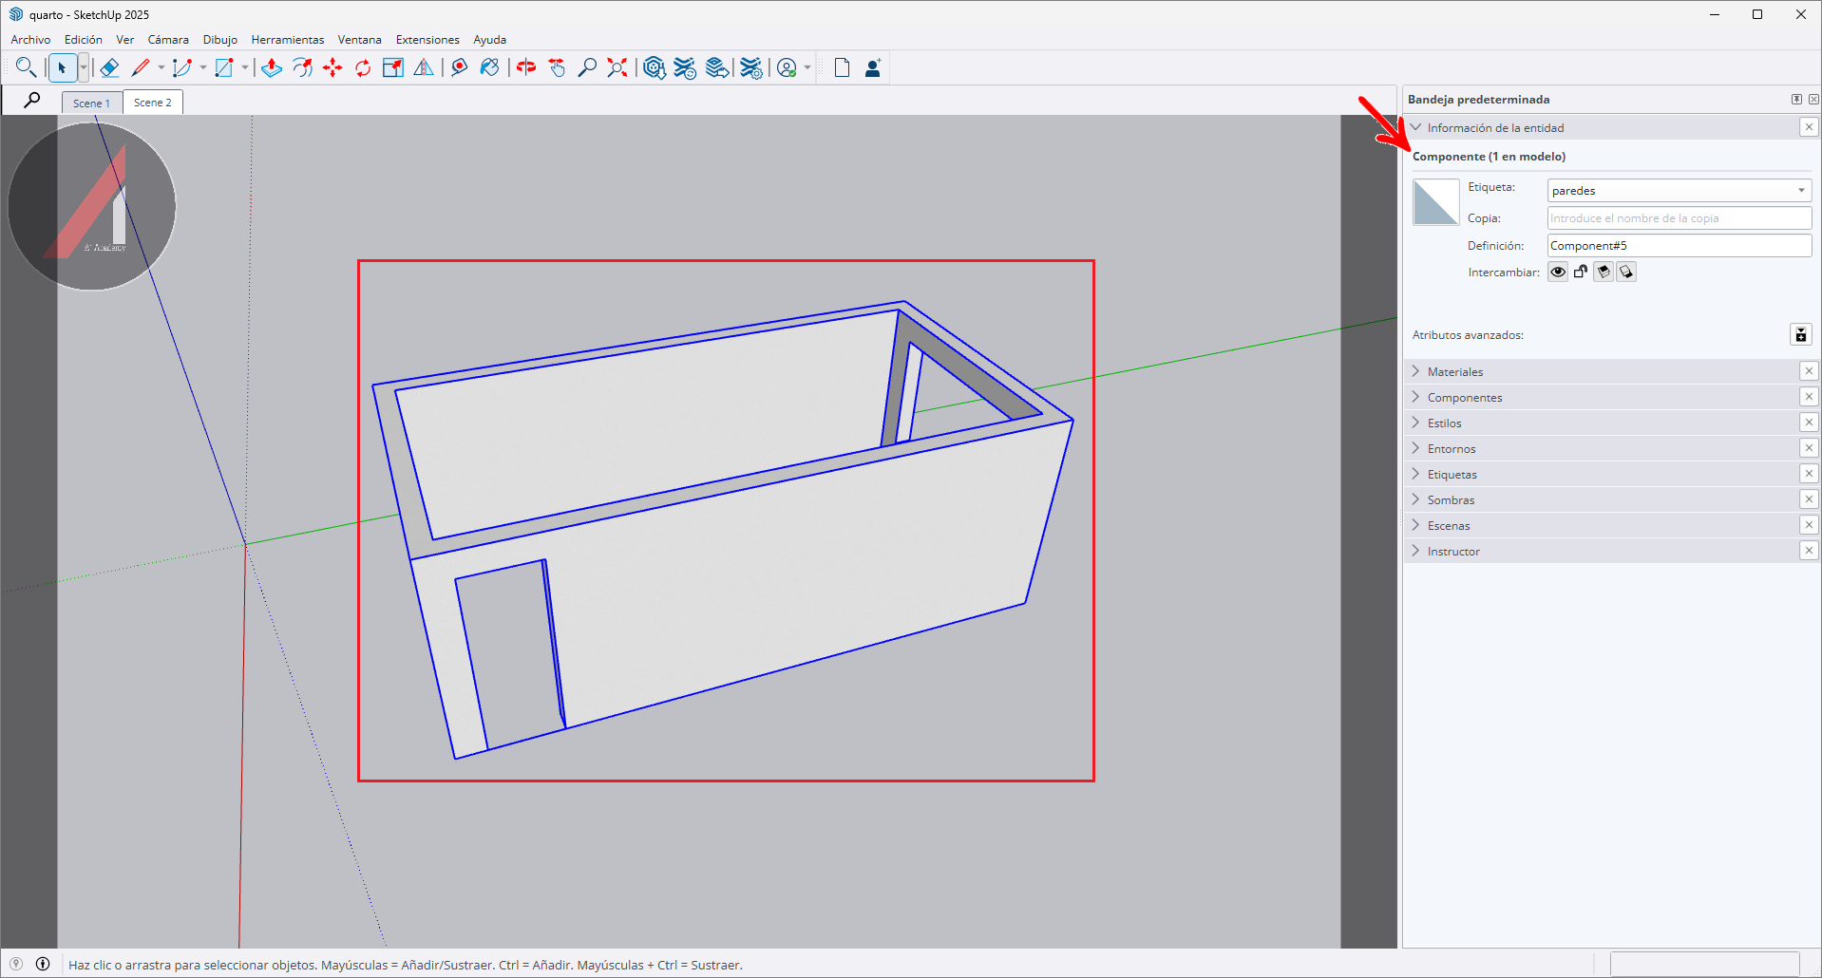Expand the Entornos panel
Viewport: 1822px width, 978px height.
[1415, 448]
